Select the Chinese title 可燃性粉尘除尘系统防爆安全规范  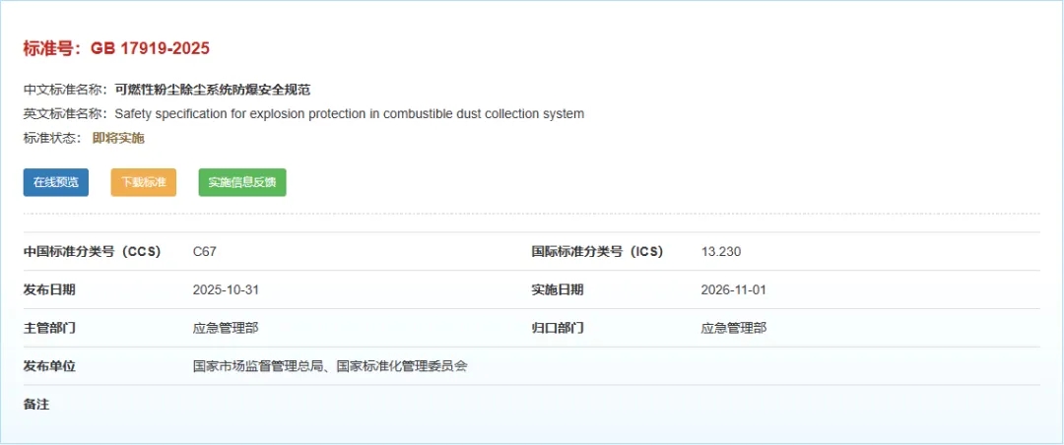click(212, 90)
